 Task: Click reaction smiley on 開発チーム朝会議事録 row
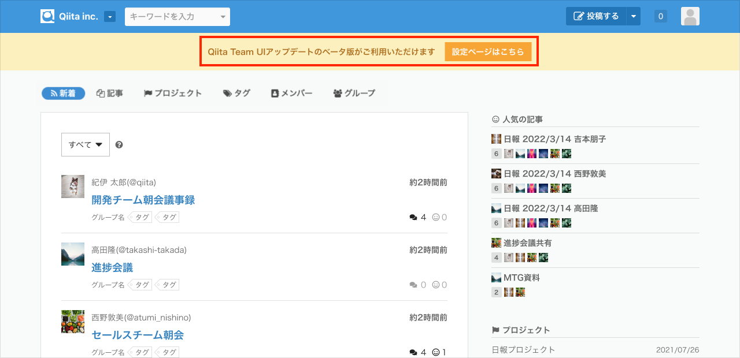coord(436,217)
